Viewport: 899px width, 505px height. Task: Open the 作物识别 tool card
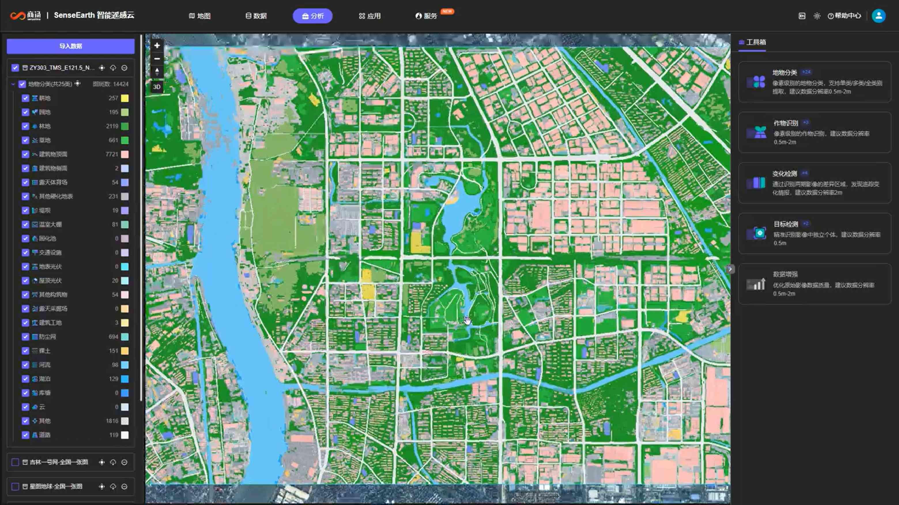(x=815, y=133)
